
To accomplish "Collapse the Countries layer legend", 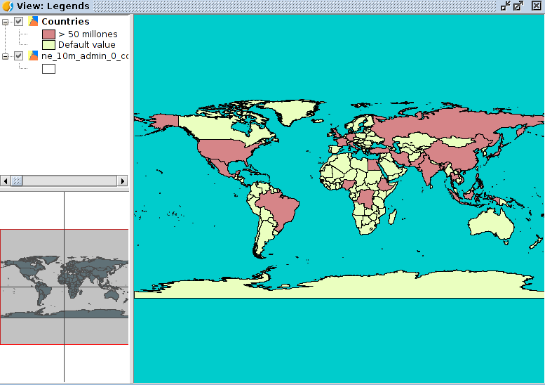I will (x=6, y=22).
